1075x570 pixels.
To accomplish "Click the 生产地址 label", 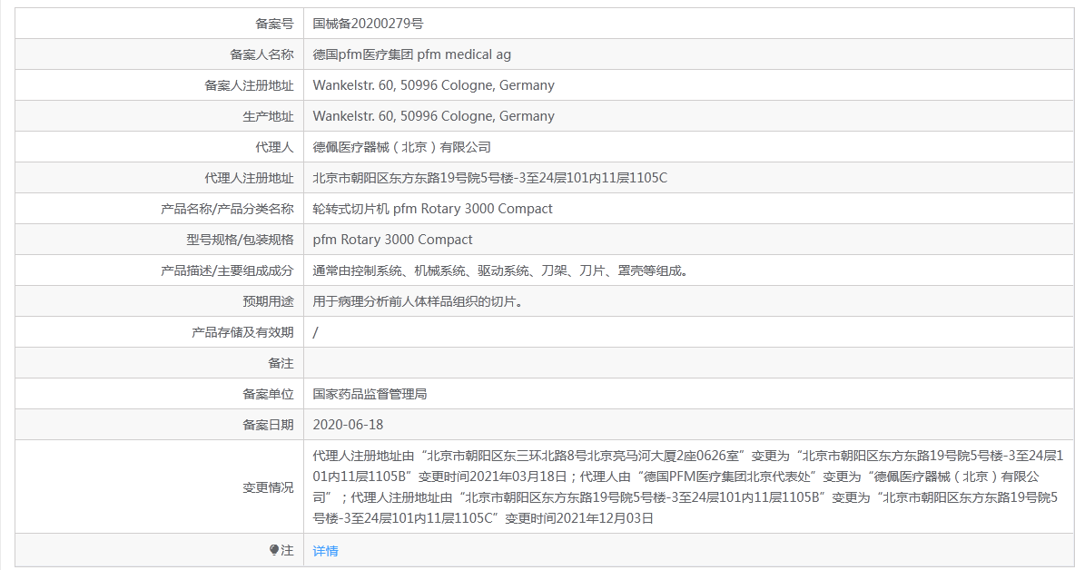I will (x=268, y=116).
